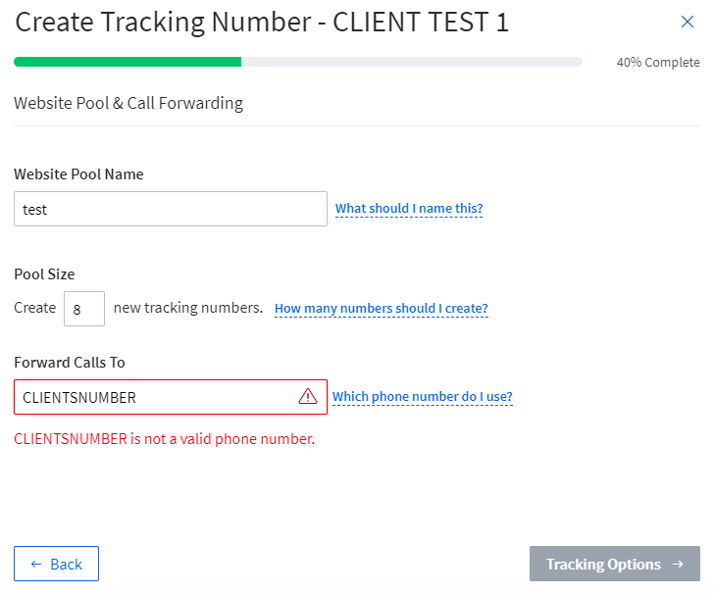Go back with the Back button
714x594 pixels.
(x=56, y=564)
